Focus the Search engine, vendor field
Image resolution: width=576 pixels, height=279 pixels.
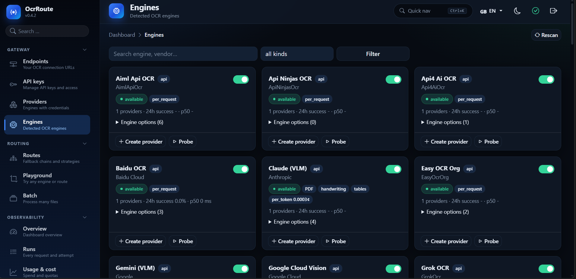coord(183,54)
